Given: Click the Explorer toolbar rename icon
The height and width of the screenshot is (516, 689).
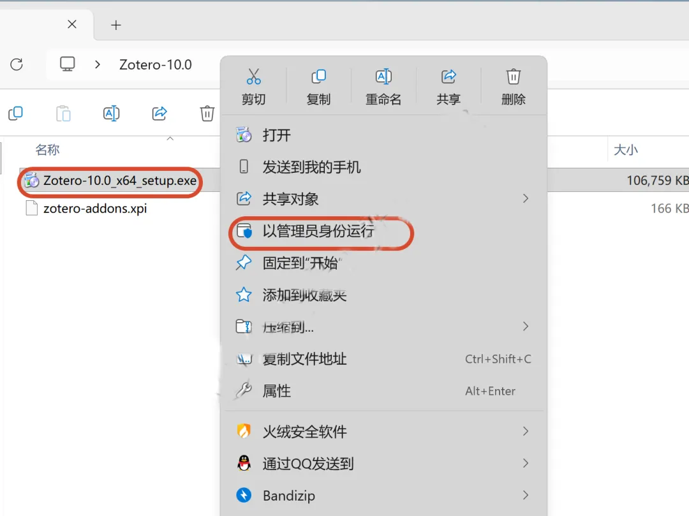Looking at the screenshot, I should click(111, 114).
